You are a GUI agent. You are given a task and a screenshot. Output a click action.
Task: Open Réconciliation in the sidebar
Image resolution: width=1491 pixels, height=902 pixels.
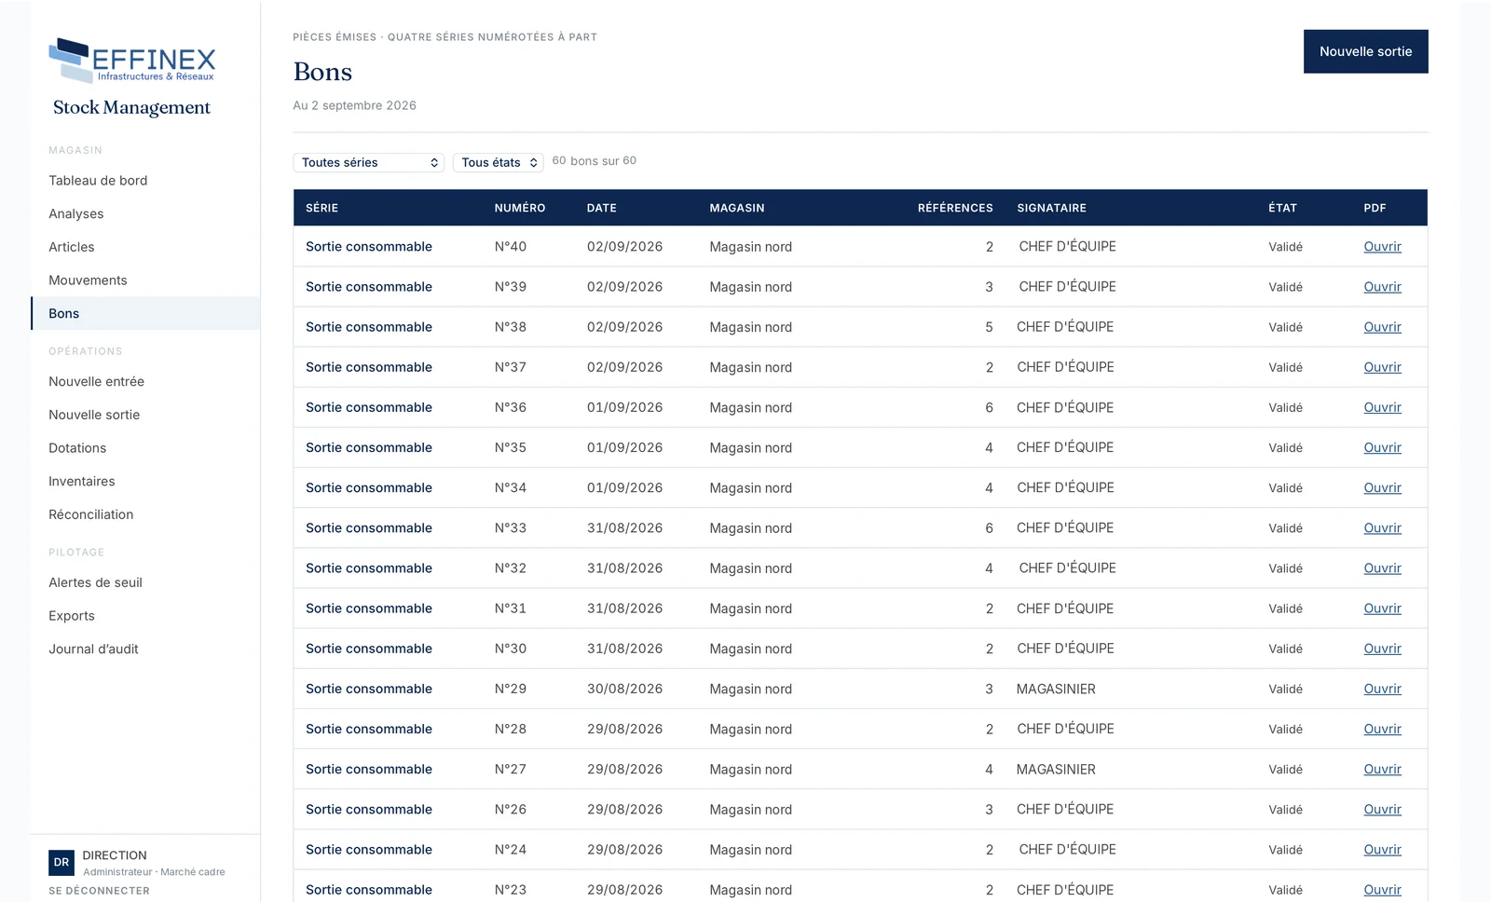[x=91, y=514]
